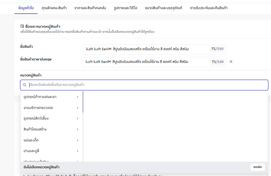Select the รูปภาพและวิดีโอ tab
Screen dimensions: 271x176
pyautogui.click(x=125, y=8)
